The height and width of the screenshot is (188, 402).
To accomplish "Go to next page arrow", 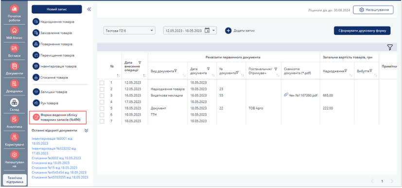I will pos(392,181).
